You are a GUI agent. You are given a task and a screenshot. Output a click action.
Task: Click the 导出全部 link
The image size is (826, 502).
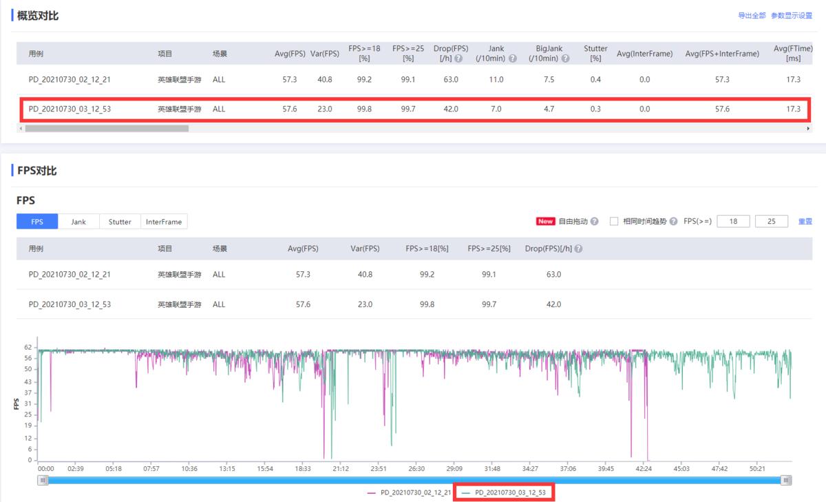(752, 16)
